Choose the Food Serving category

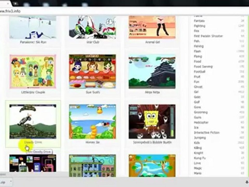[203, 66]
